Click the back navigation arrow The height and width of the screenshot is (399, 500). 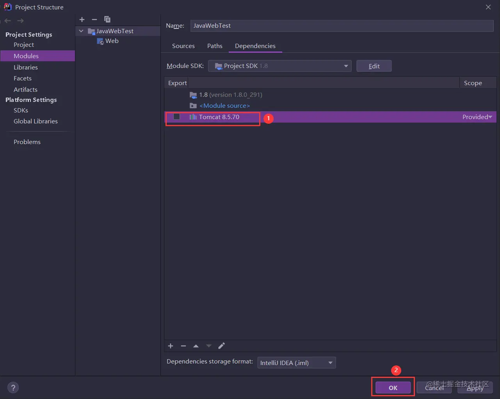coord(8,21)
